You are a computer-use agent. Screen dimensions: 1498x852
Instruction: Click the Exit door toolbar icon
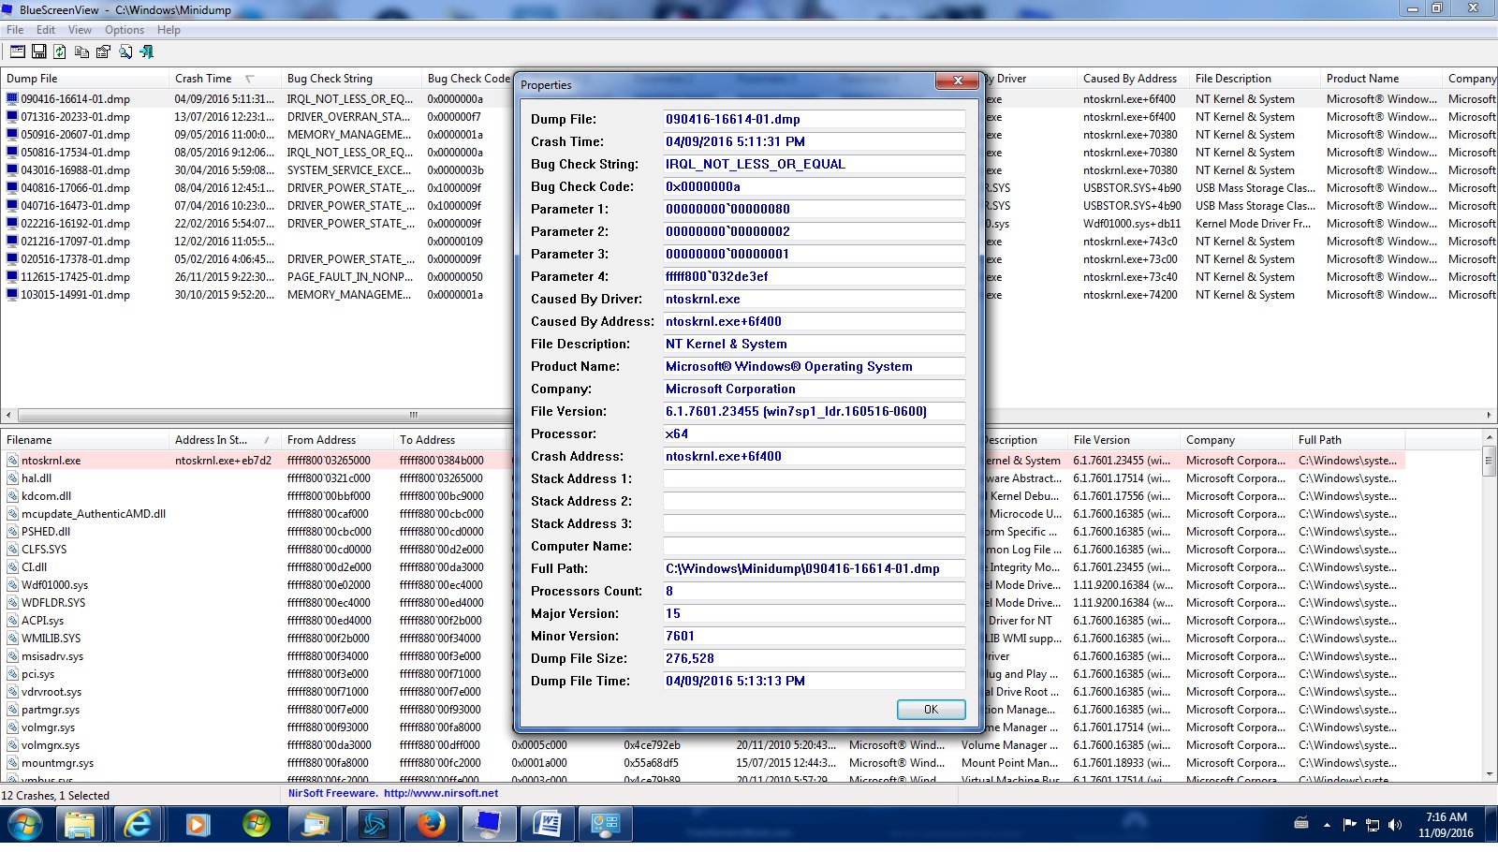click(x=146, y=51)
